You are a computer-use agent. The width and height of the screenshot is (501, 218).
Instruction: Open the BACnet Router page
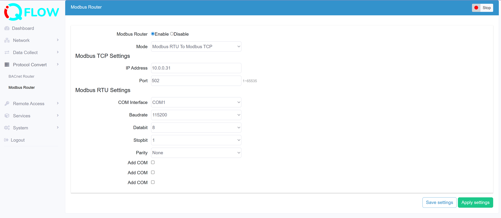tap(21, 76)
